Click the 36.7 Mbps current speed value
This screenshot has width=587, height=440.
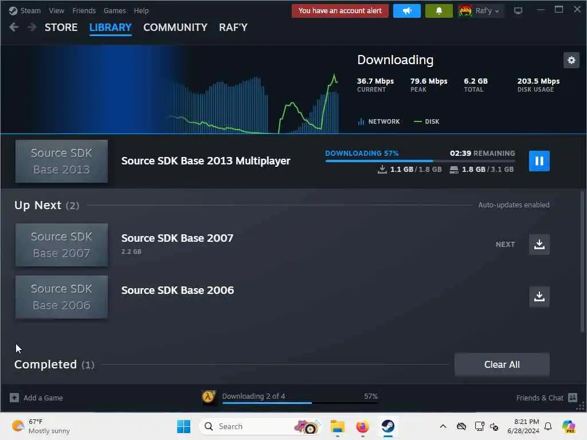375,81
